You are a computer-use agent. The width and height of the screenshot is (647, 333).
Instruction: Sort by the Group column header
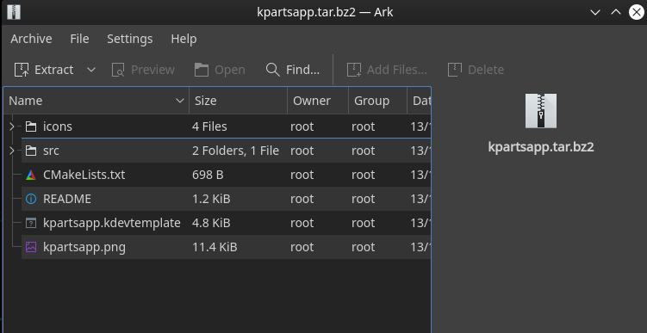pos(377,101)
